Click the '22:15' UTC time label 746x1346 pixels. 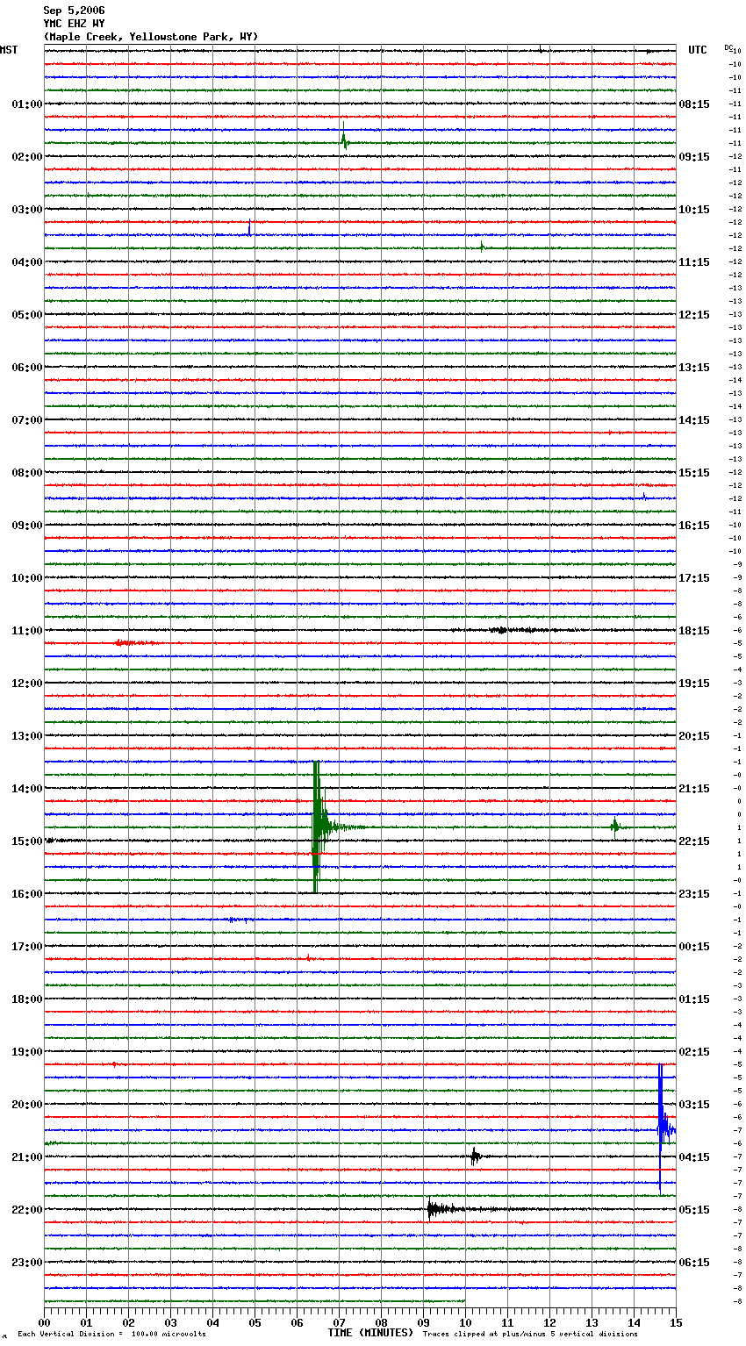[x=694, y=841]
